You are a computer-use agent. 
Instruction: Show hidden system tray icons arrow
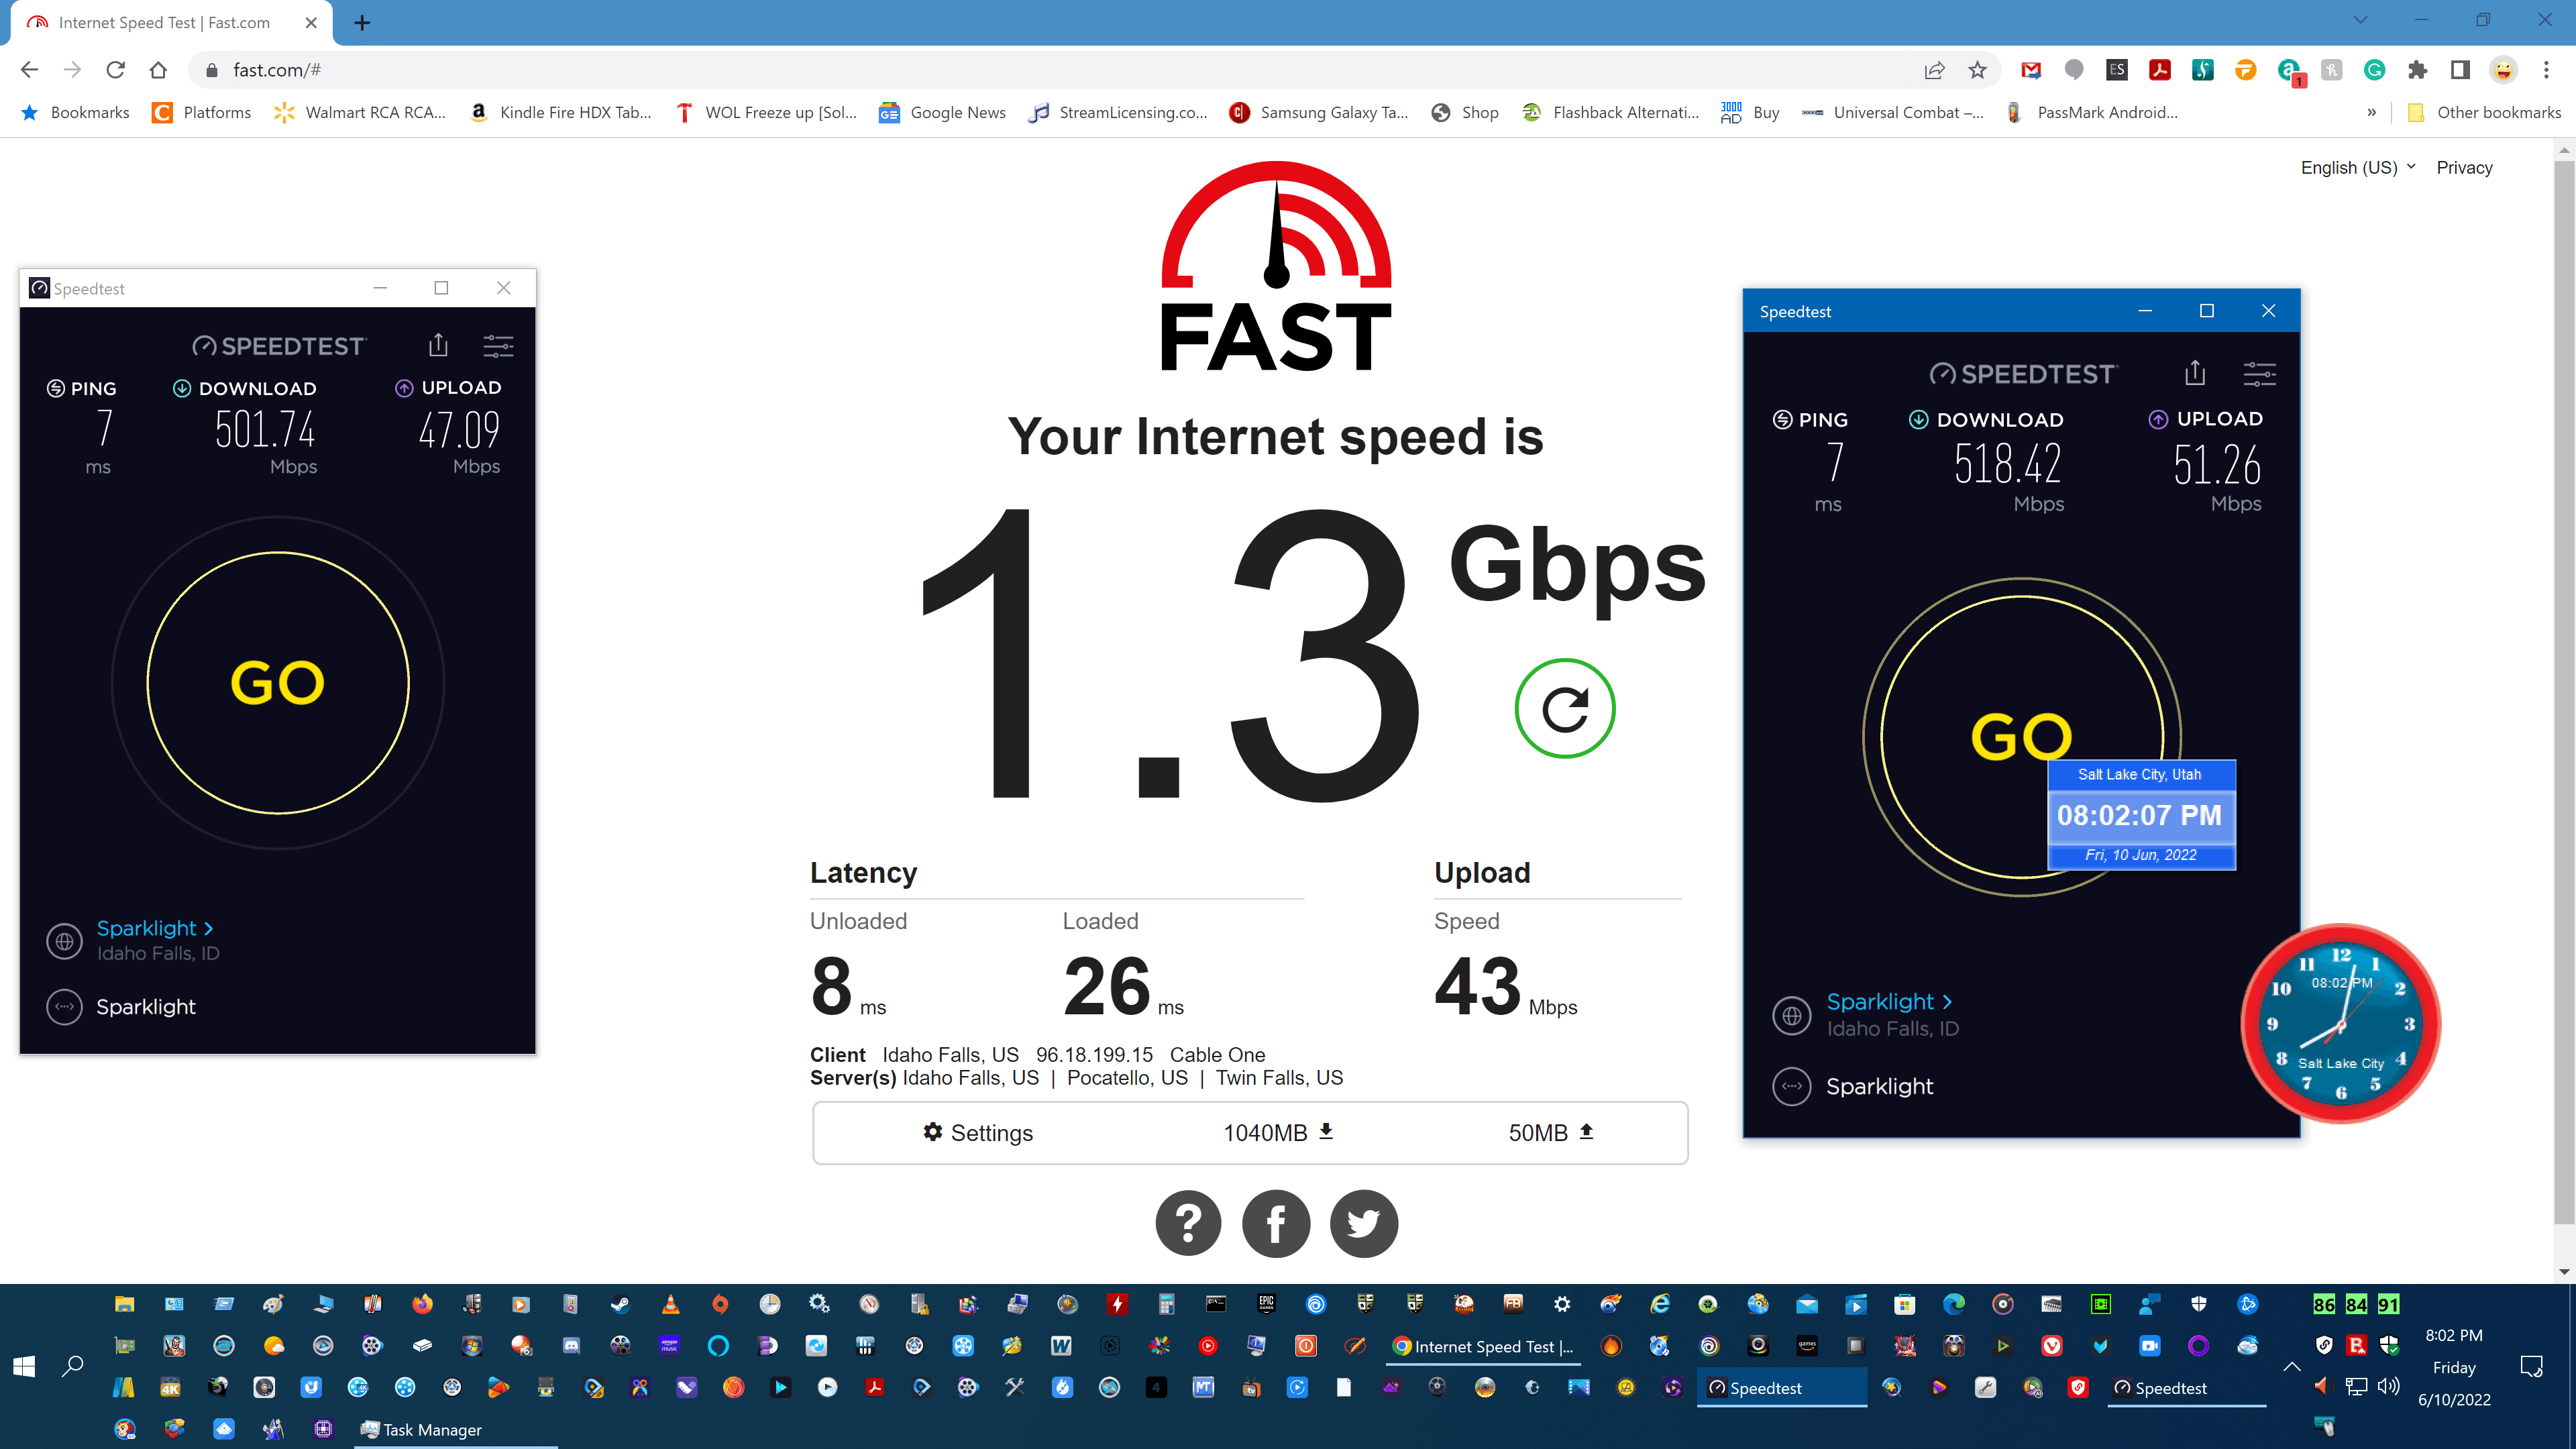[x=2292, y=1366]
